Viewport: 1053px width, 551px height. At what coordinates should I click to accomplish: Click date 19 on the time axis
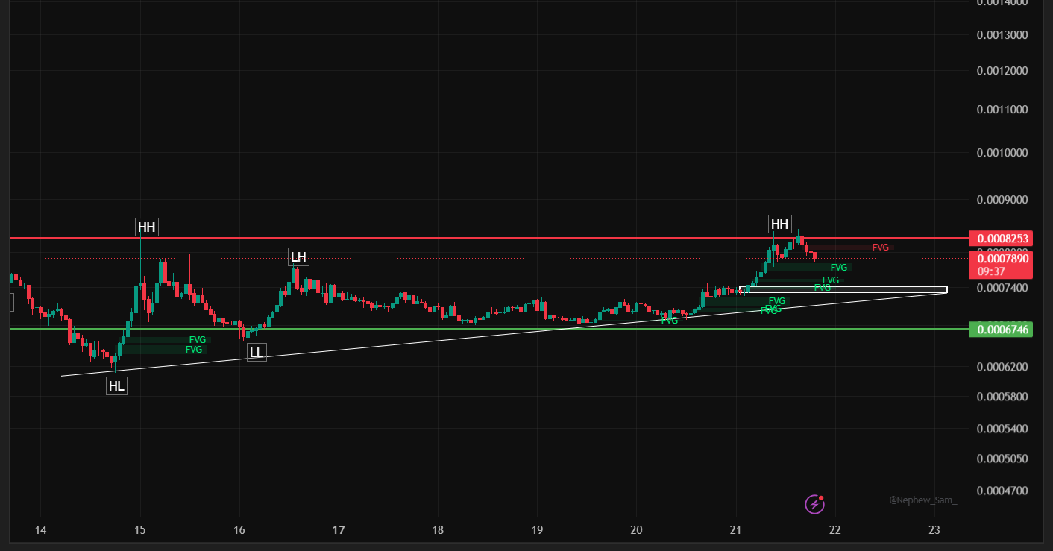click(537, 530)
